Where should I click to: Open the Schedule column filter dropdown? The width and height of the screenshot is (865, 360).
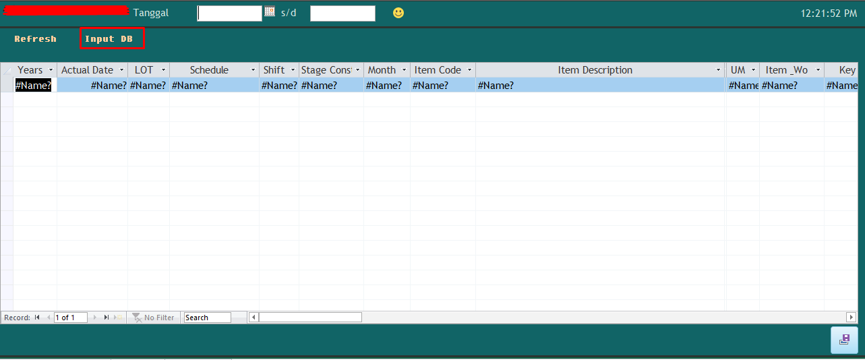pos(253,70)
